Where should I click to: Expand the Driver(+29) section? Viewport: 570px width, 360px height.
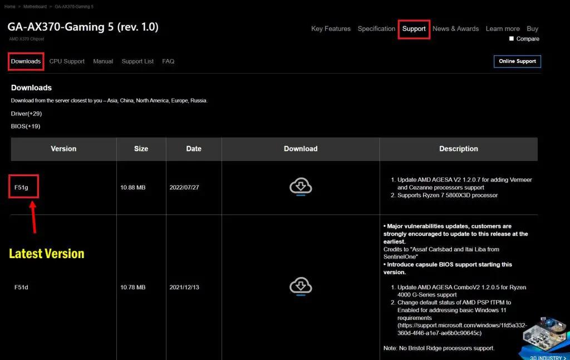[x=26, y=114]
